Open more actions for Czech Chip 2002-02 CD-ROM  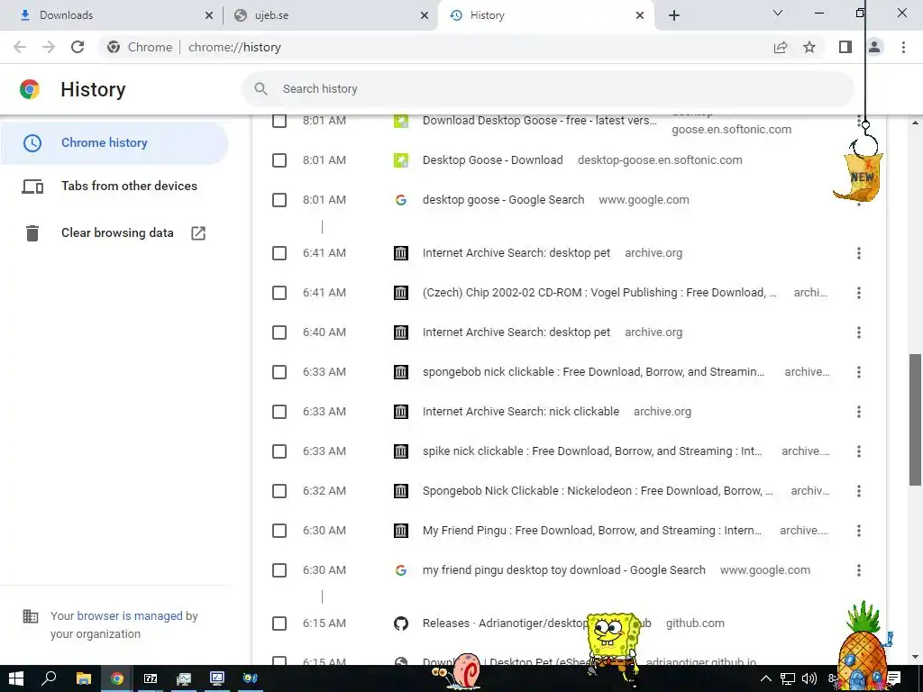pos(859,293)
